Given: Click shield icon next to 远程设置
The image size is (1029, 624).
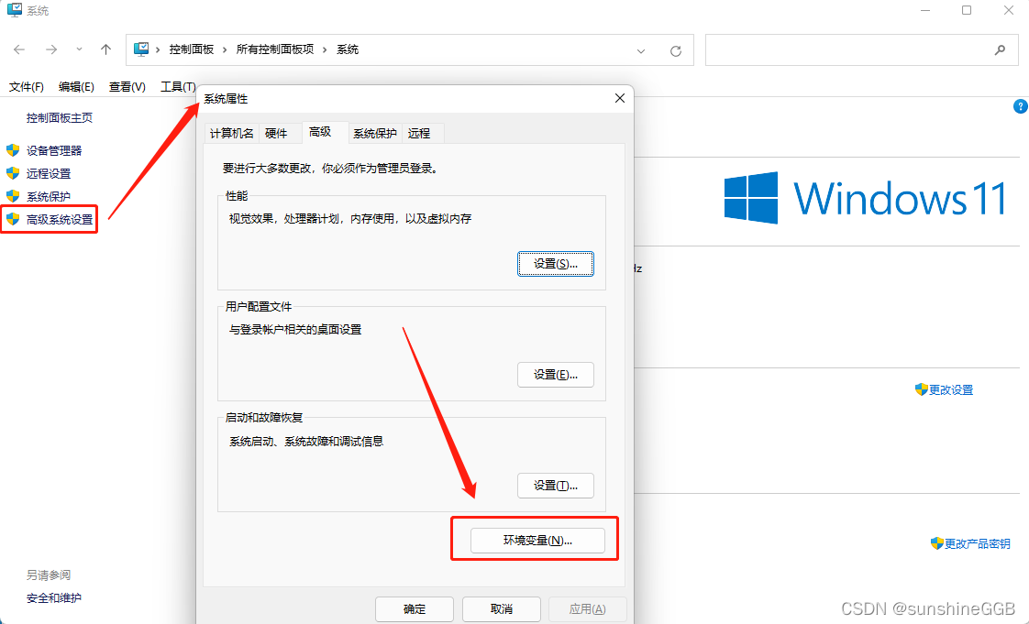Looking at the screenshot, I should click(x=13, y=173).
